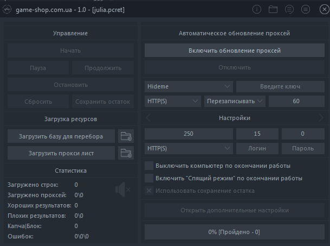Click the Ошибок: label

click(x=21, y=237)
